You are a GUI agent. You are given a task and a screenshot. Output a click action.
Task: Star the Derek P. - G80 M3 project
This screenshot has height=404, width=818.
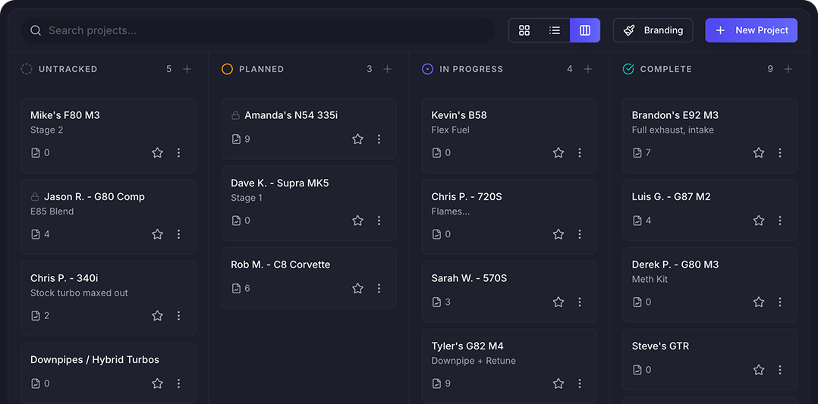[x=759, y=302]
